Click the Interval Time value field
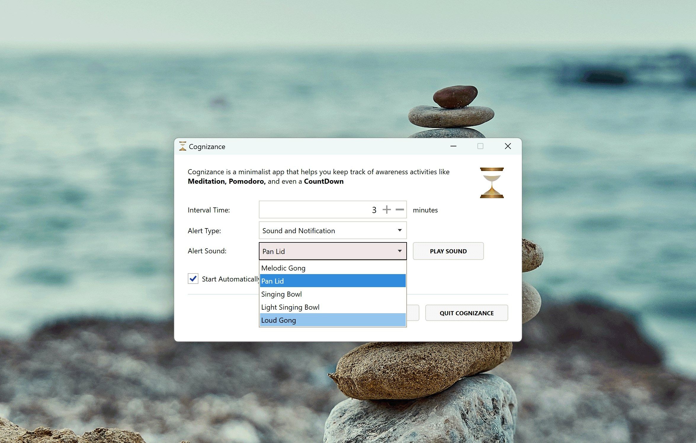696x443 pixels. (x=333, y=210)
